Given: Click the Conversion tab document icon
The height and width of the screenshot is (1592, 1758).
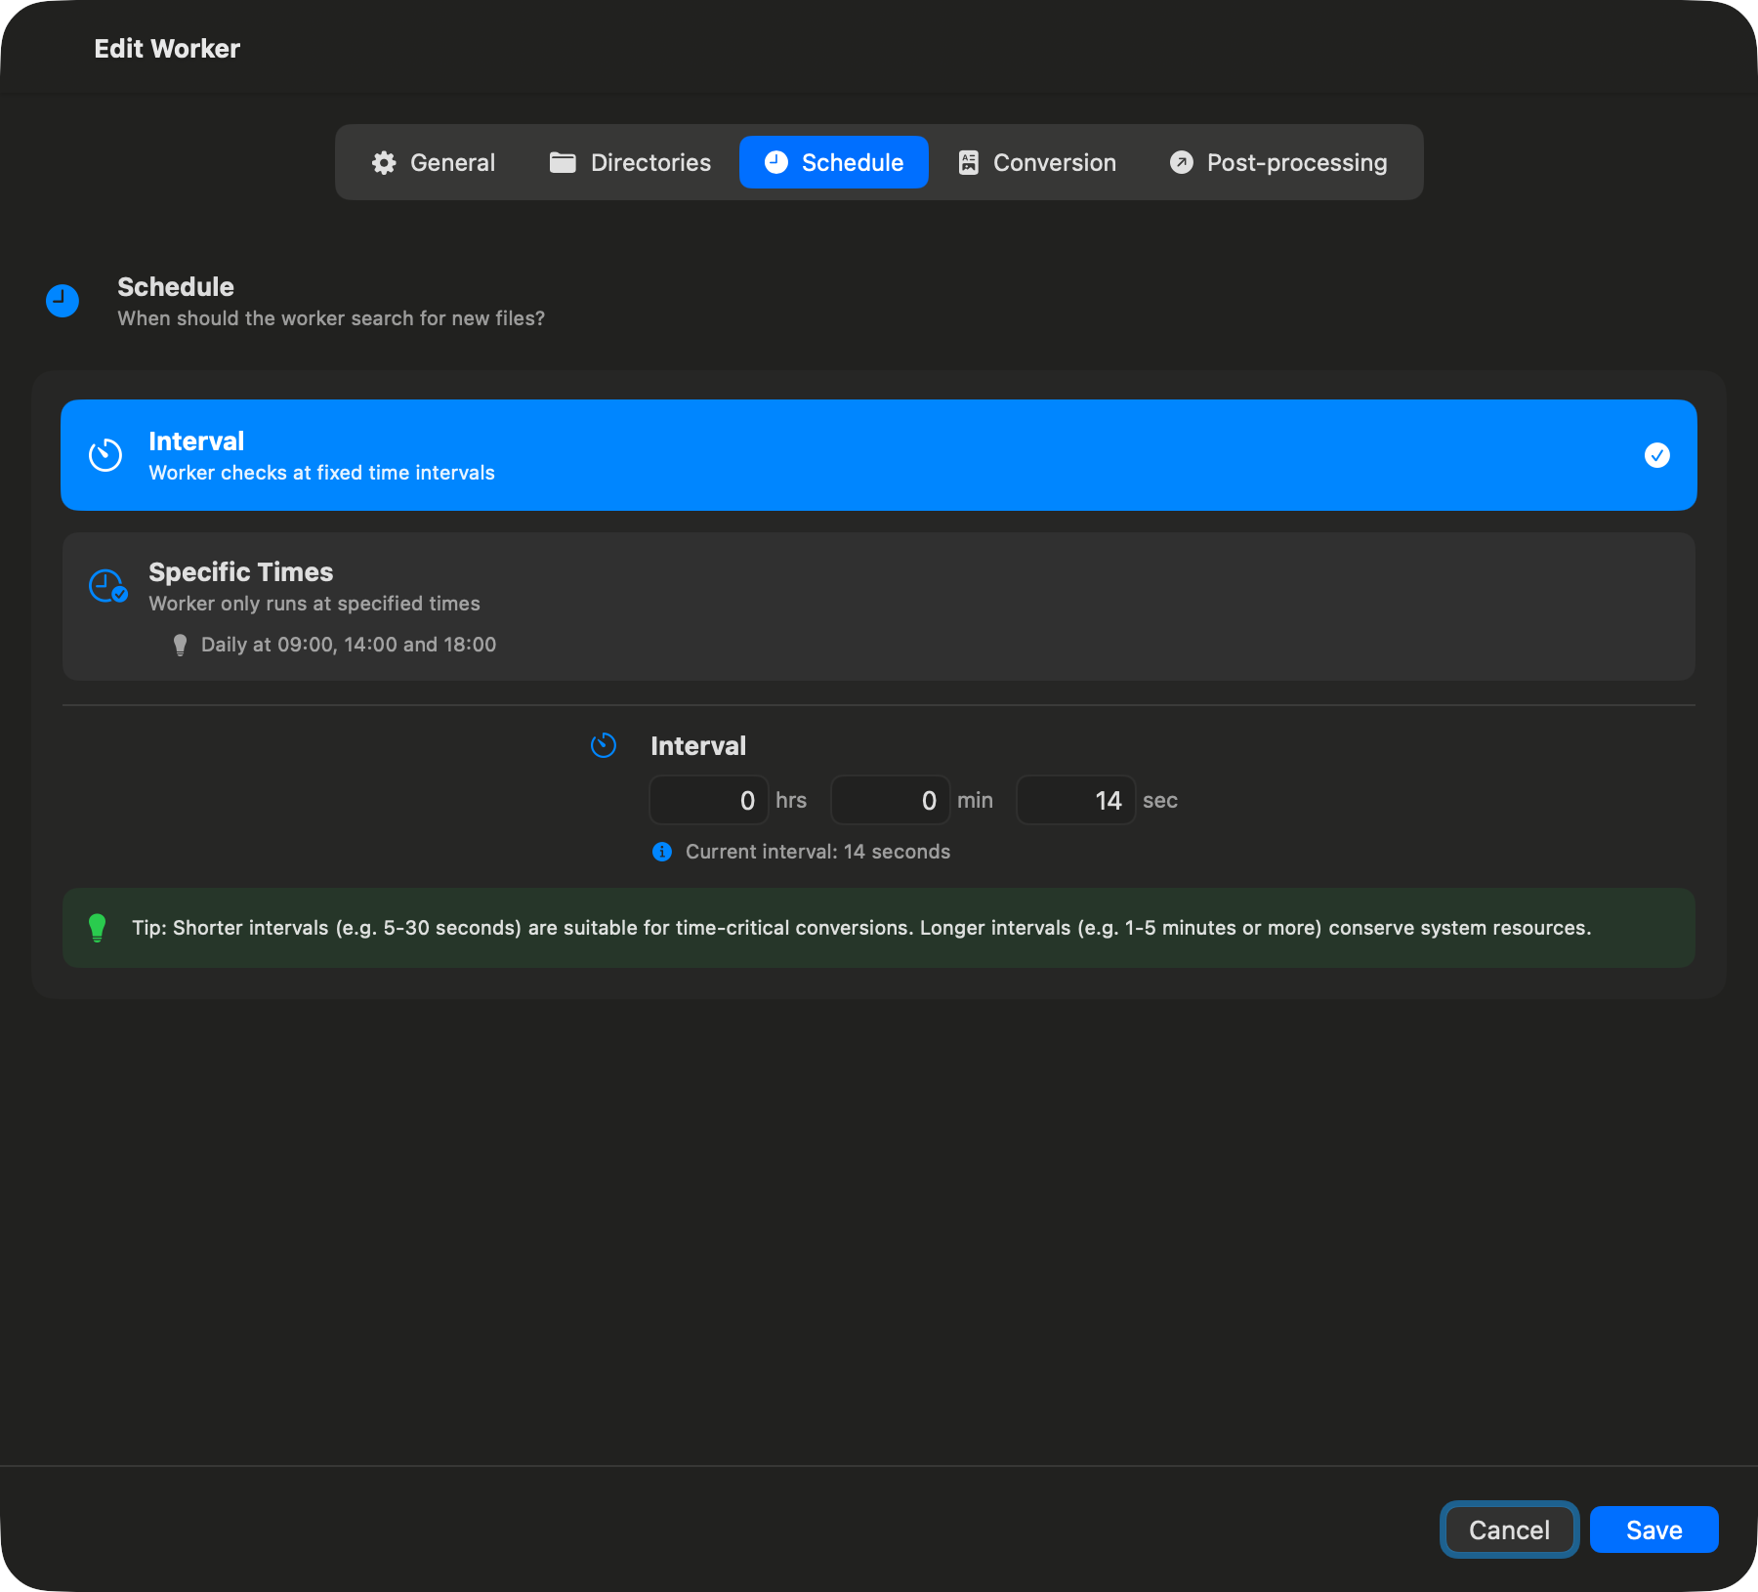Looking at the screenshot, I should [968, 163].
